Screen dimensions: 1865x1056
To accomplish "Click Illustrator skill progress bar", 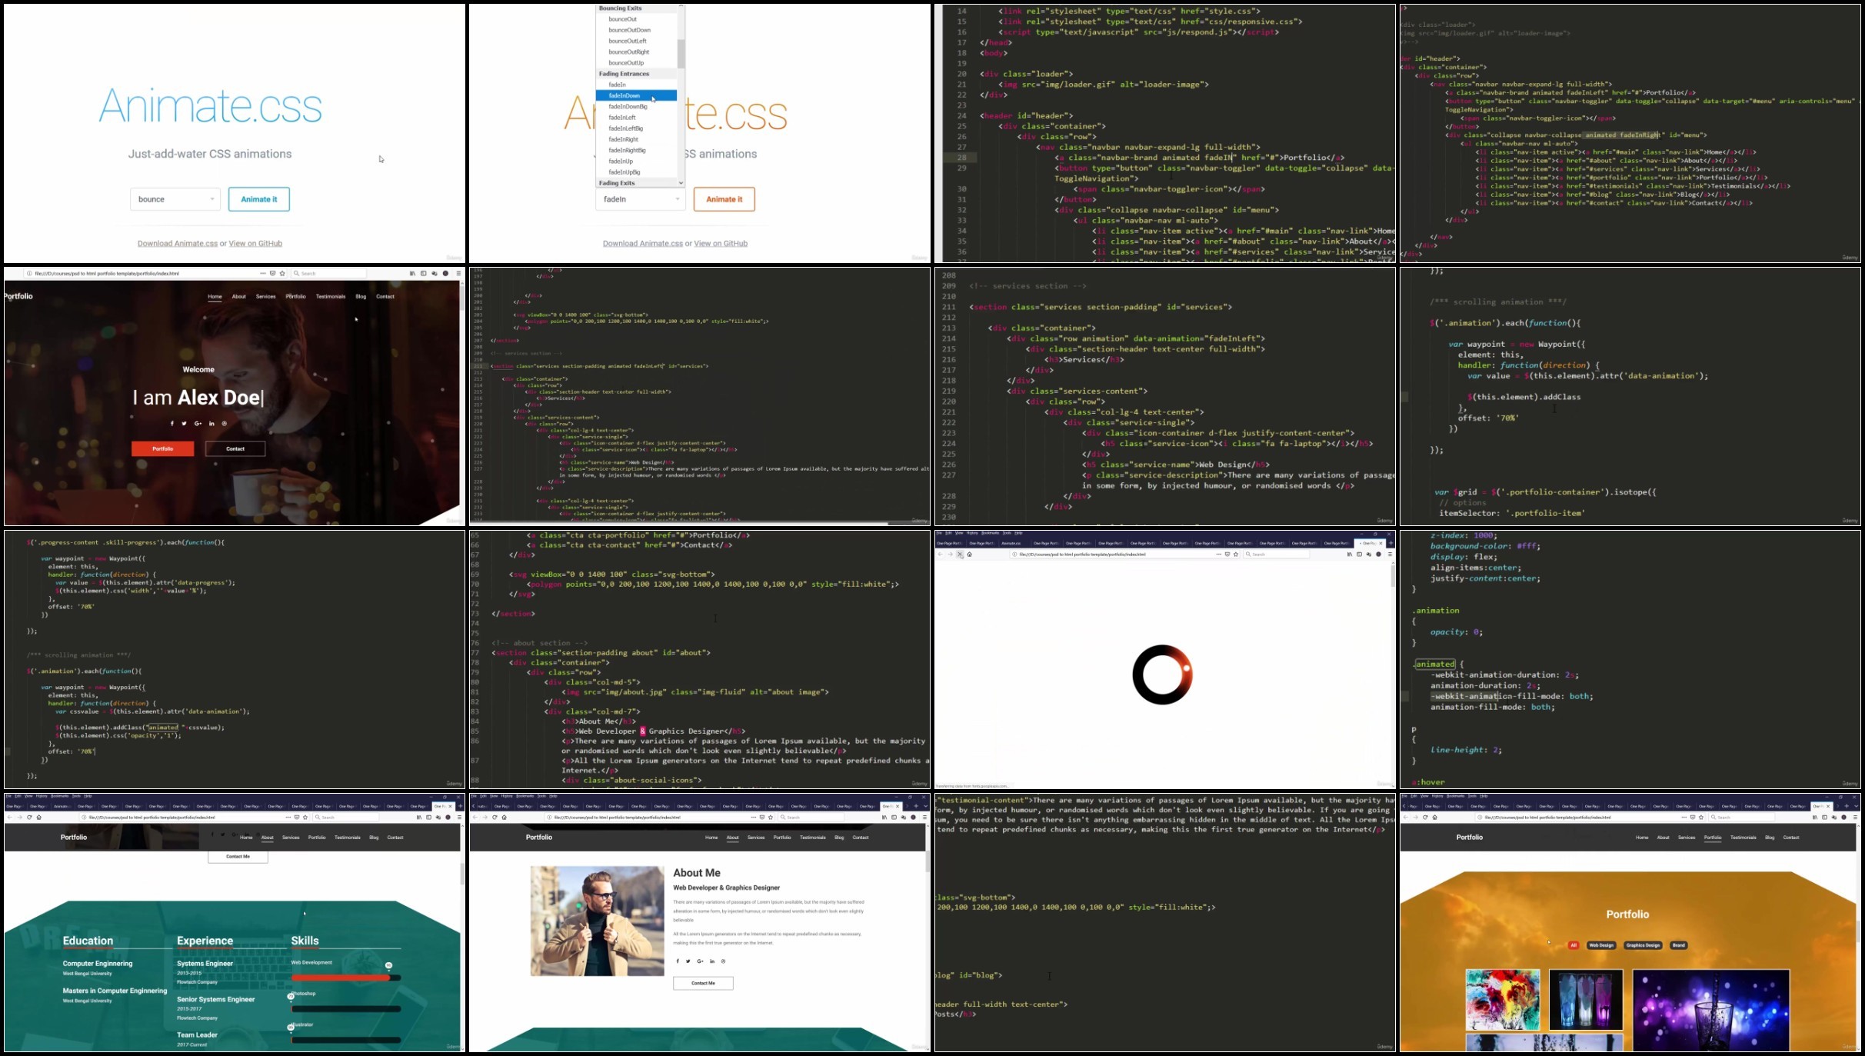I will pos(346,1040).
